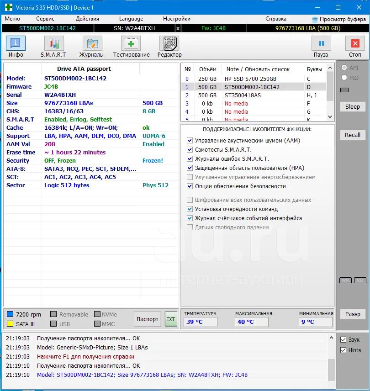Click device list scrollbar up arrow
The height and width of the screenshot is (391, 370).
[x=330, y=68]
